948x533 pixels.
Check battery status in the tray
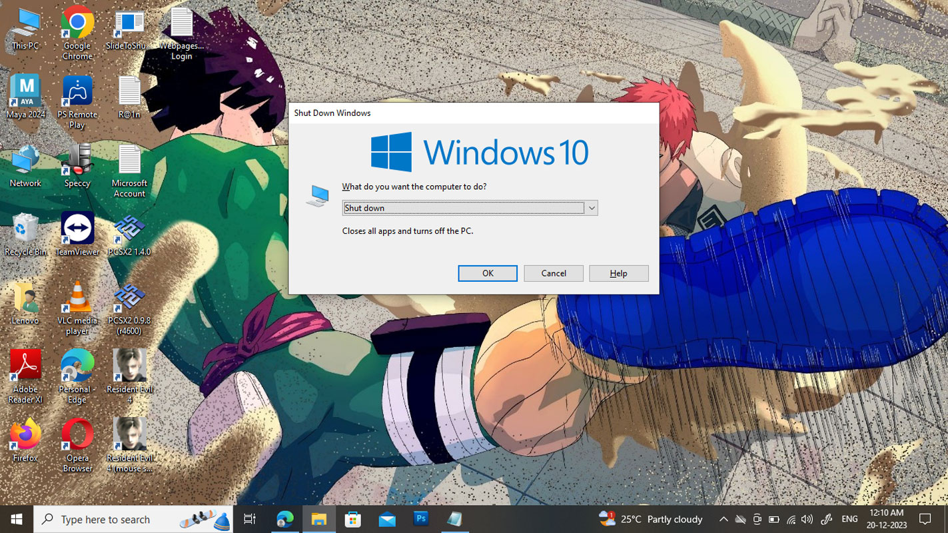click(773, 519)
